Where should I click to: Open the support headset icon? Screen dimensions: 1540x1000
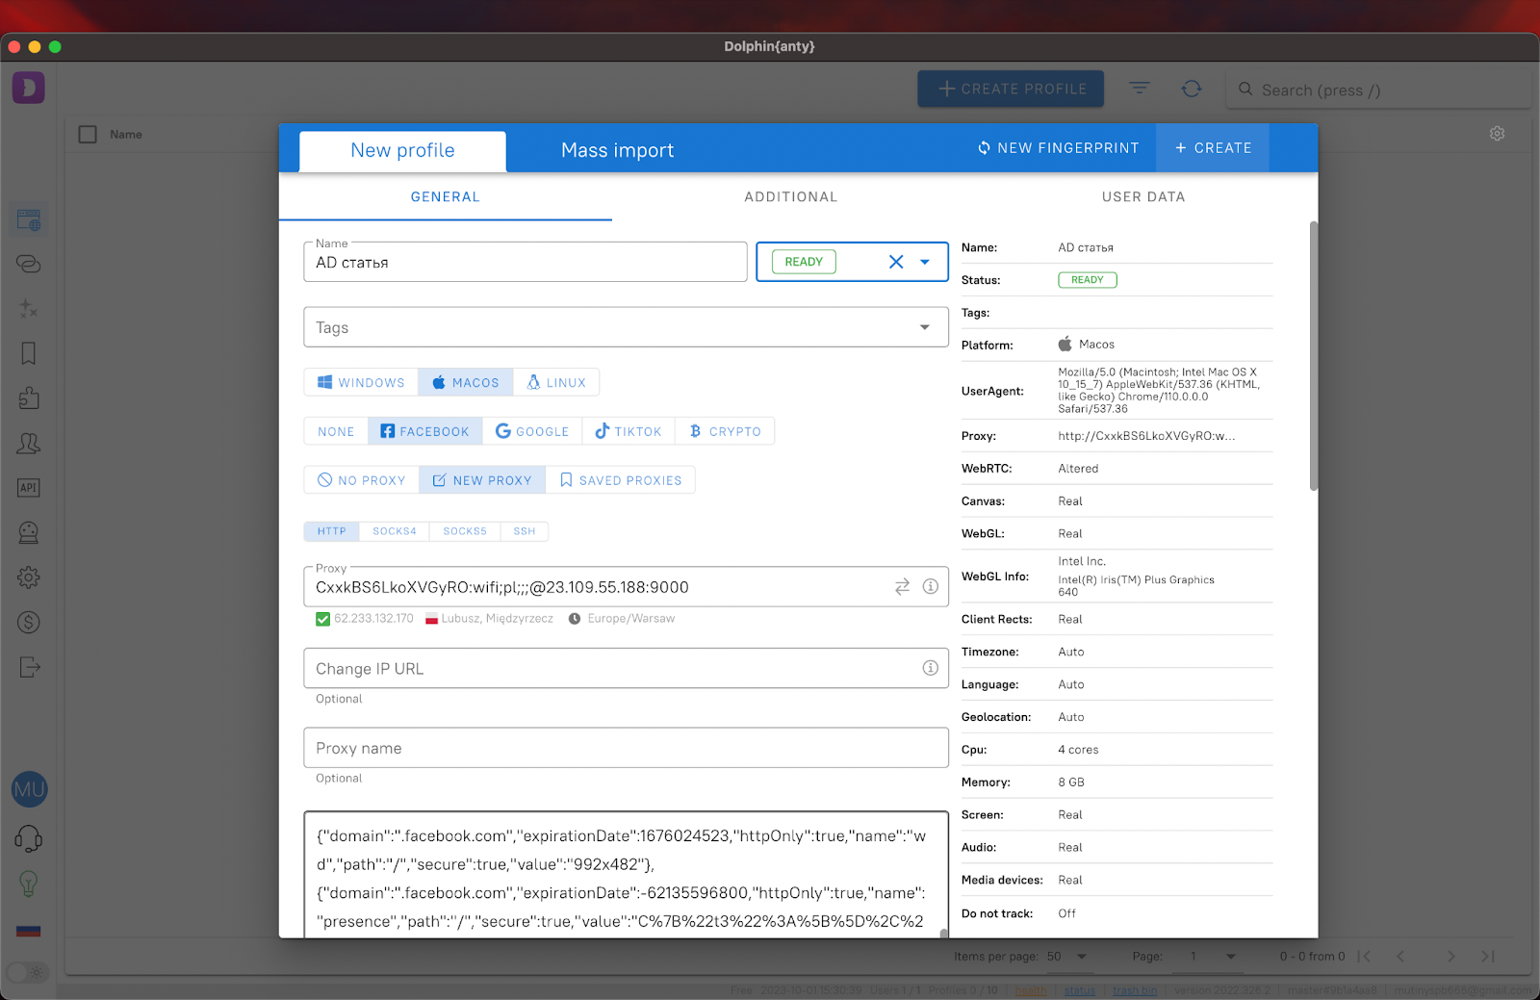click(x=29, y=838)
